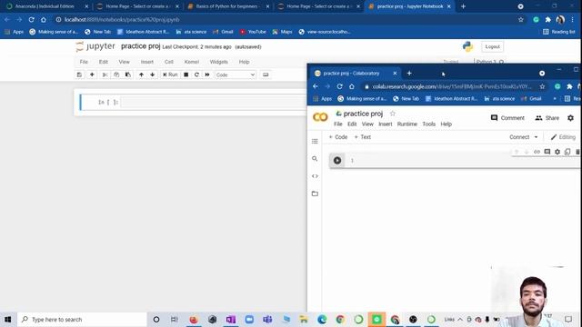Screen dimensions: 582x327
Task: Click the Colab window address bar
Action: (452, 86)
